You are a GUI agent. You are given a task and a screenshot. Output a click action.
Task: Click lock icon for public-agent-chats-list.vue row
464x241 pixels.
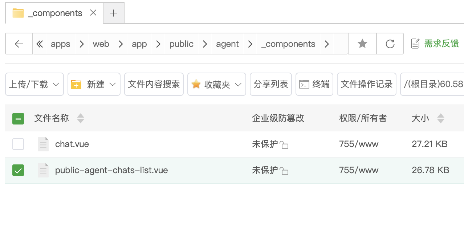coord(284,171)
